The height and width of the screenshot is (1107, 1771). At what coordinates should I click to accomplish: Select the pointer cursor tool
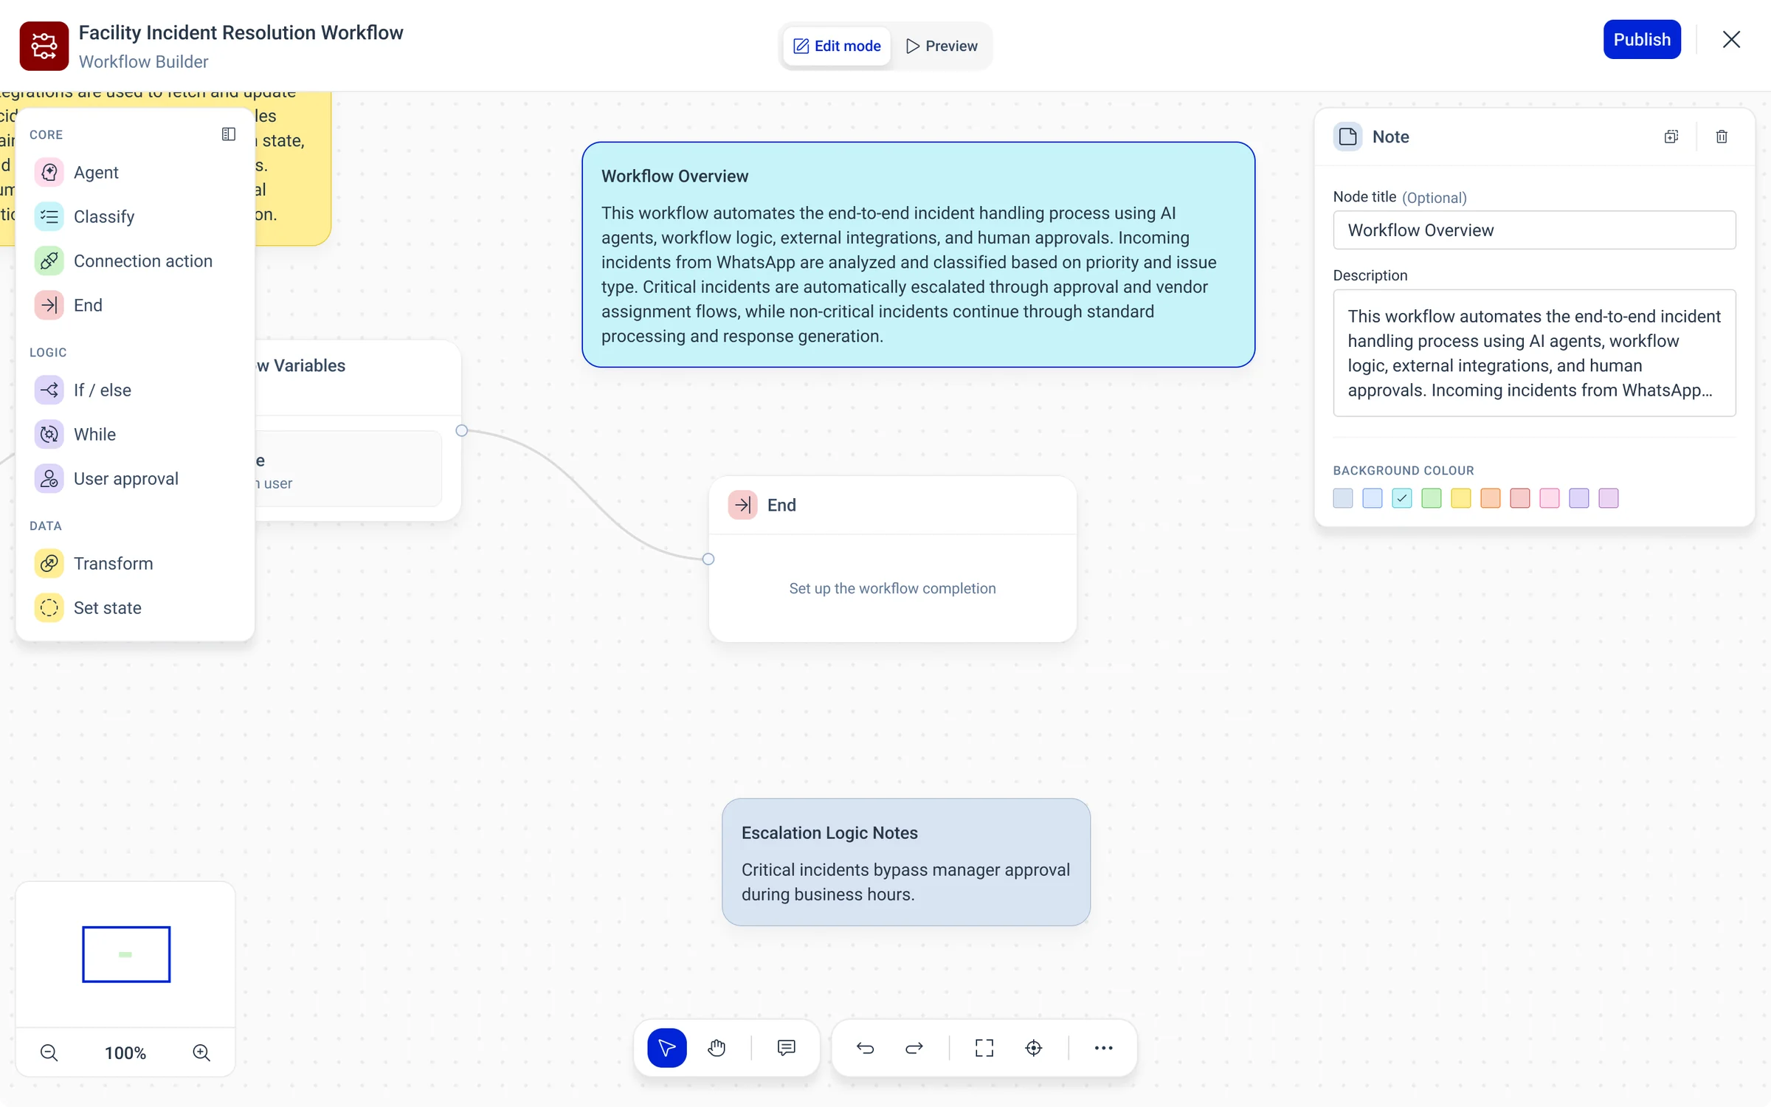click(667, 1048)
